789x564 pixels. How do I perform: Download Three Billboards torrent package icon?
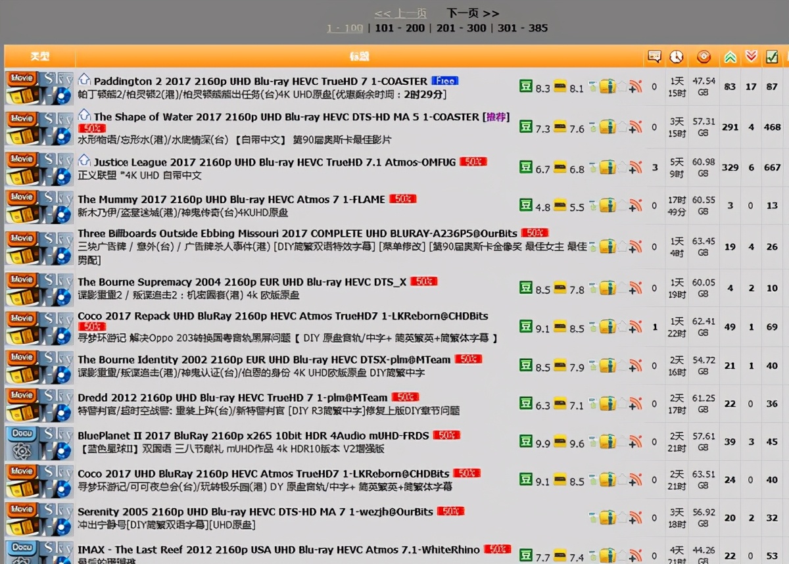pos(608,247)
